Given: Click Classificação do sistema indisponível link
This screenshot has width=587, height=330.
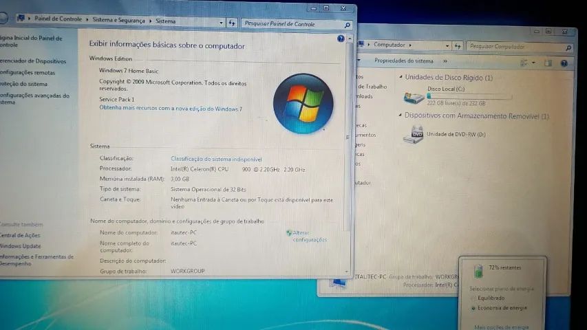Looking at the screenshot, I should click(x=216, y=159).
